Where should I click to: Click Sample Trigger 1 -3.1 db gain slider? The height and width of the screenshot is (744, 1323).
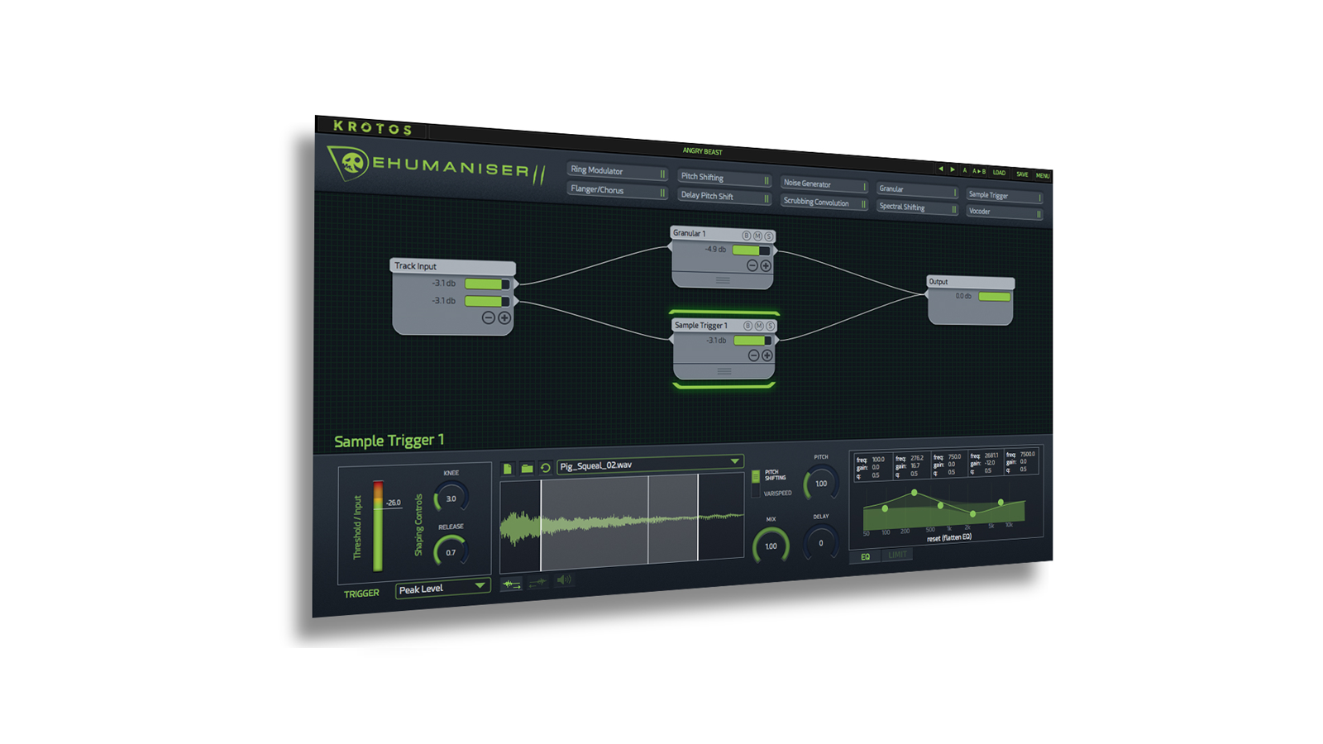coord(753,340)
